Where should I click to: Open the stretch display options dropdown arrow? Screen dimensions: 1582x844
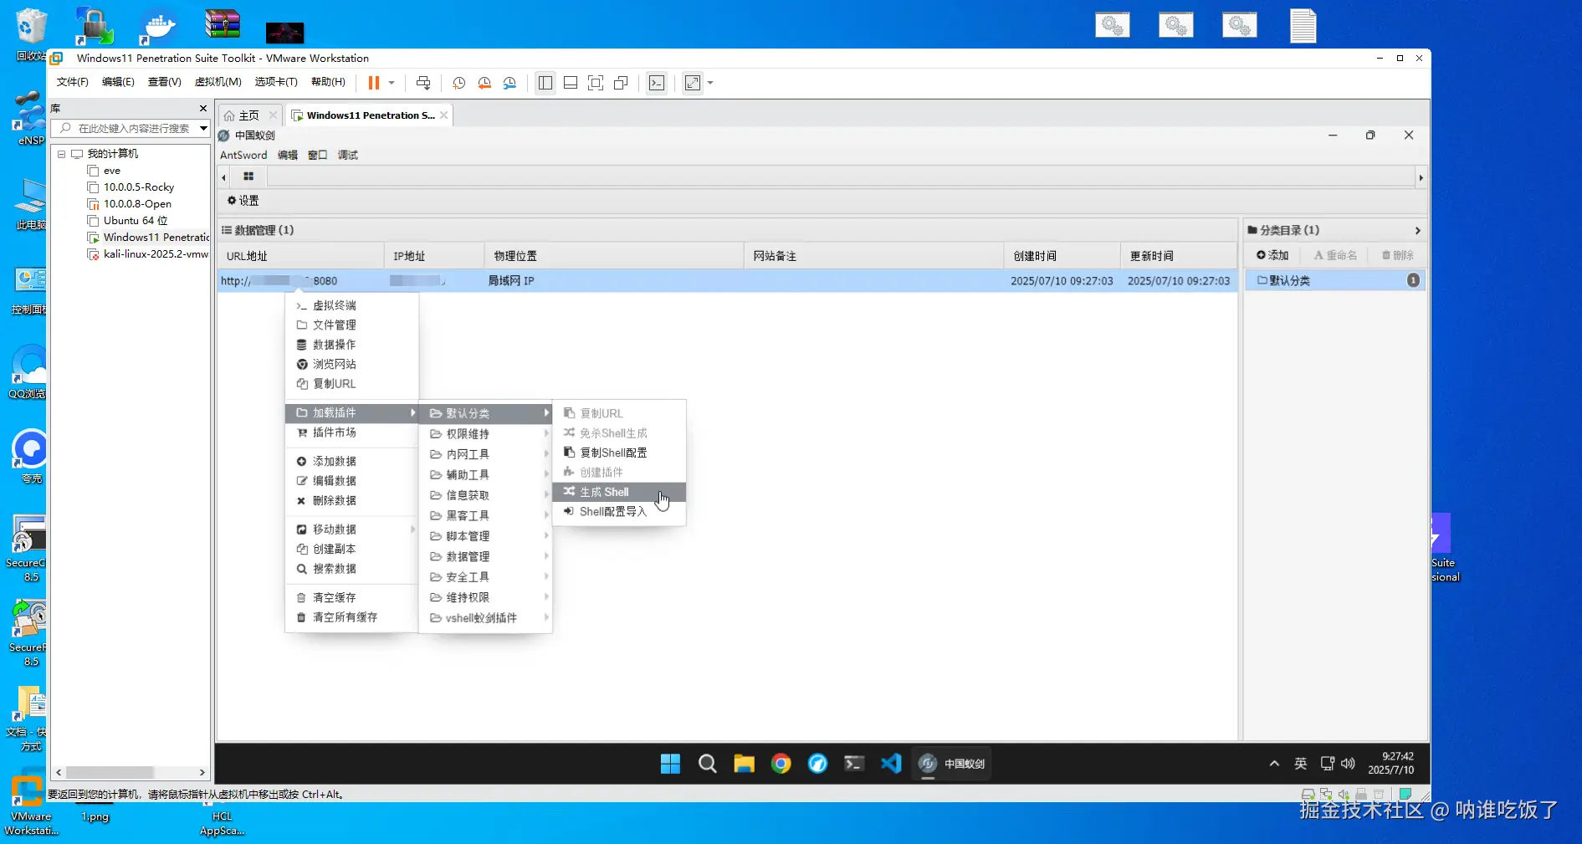tap(710, 83)
